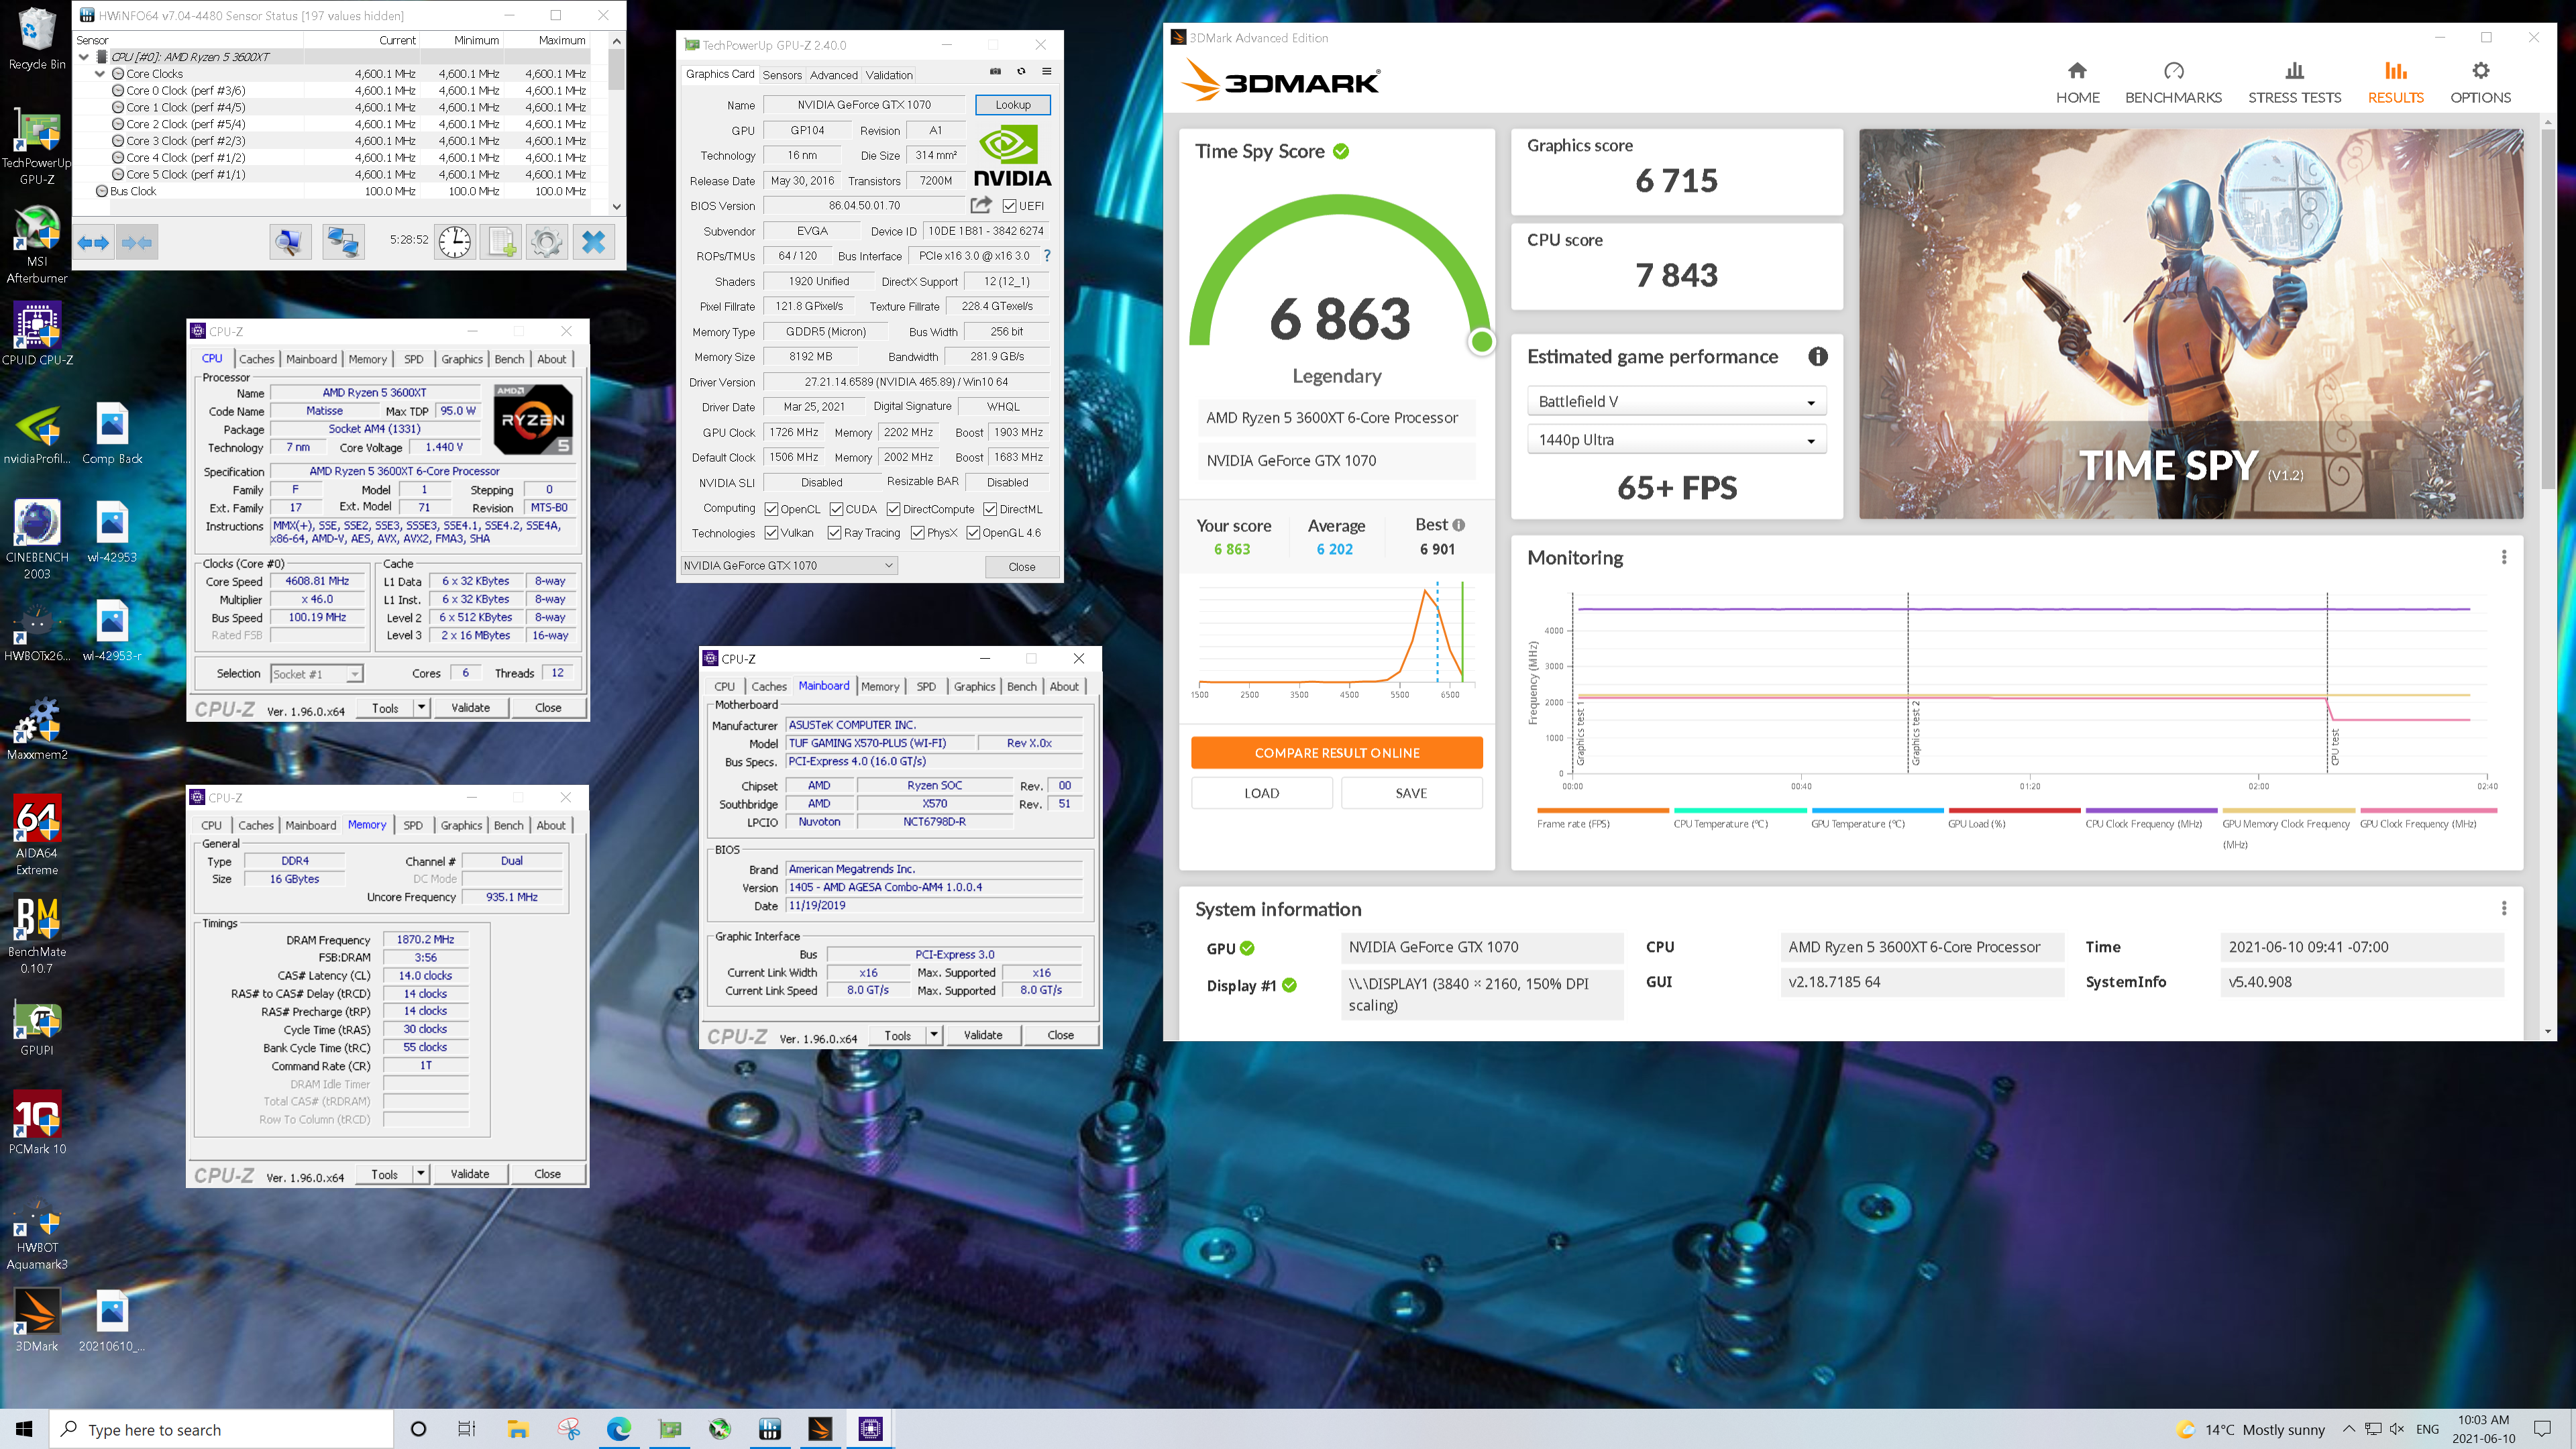Open GPU-Z hamburger menu icon
The width and height of the screenshot is (2576, 1449).
coord(1047,71)
